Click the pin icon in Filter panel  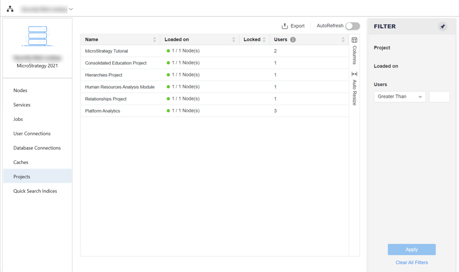tap(442, 27)
